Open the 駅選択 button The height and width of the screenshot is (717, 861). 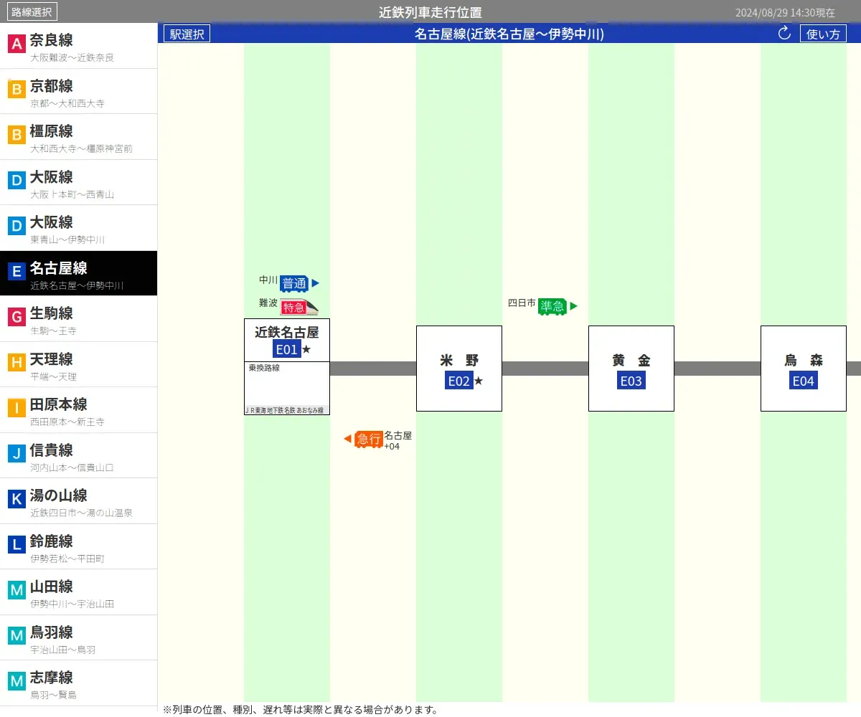[x=187, y=34]
